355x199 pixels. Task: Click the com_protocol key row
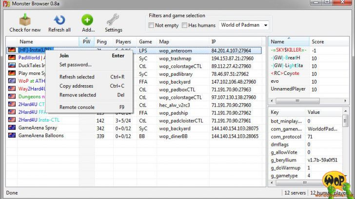305,137
